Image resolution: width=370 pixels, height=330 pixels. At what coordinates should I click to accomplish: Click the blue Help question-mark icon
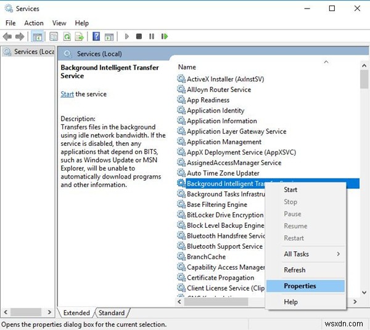point(96,36)
